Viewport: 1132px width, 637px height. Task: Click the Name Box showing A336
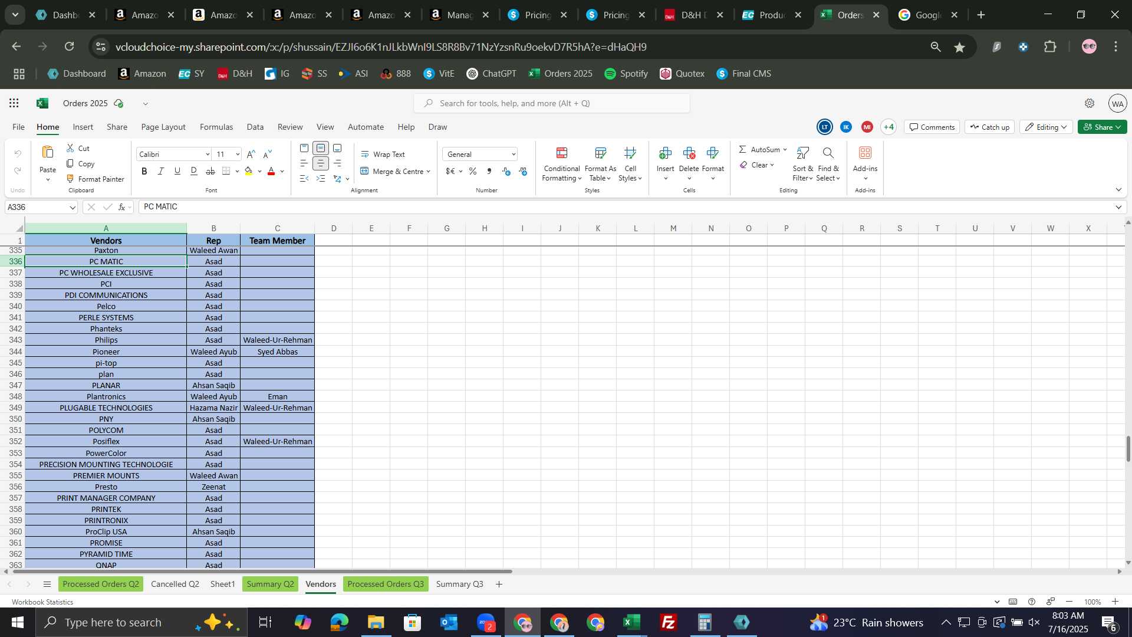click(41, 207)
